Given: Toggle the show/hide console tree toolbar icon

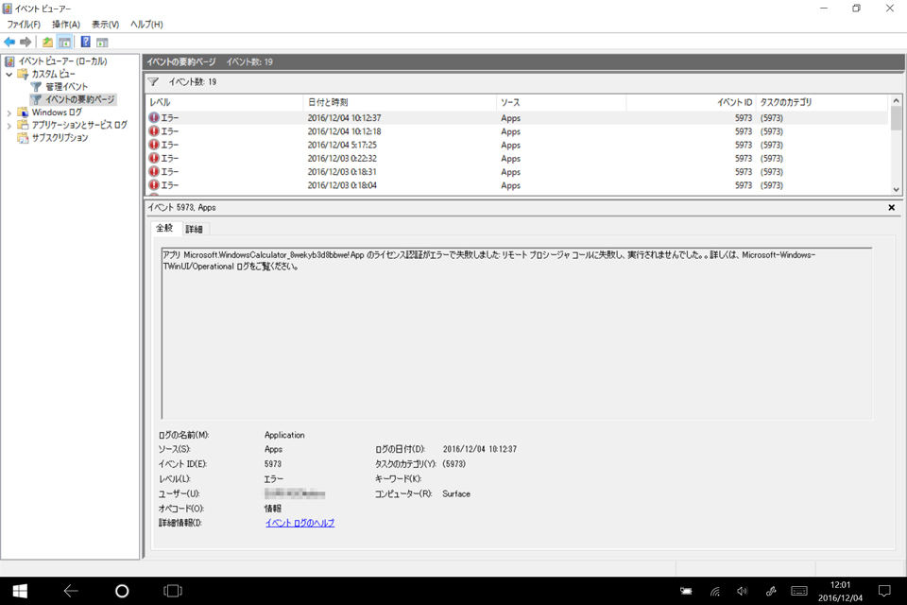Looking at the screenshot, I should point(65,42).
